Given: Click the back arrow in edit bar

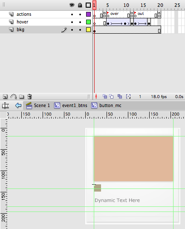Looking at the screenshot, I should pyautogui.click(x=18, y=105).
